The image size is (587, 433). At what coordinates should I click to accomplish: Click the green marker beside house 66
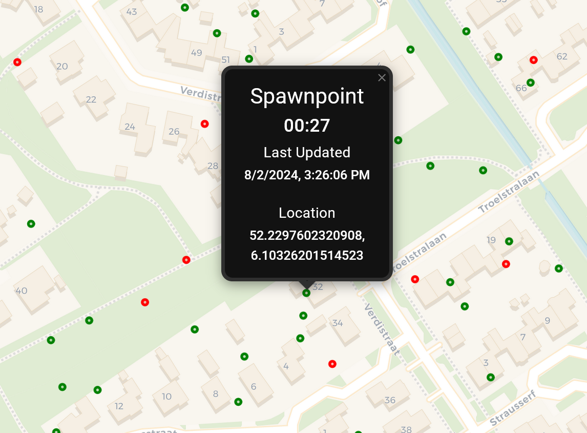(531, 83)
